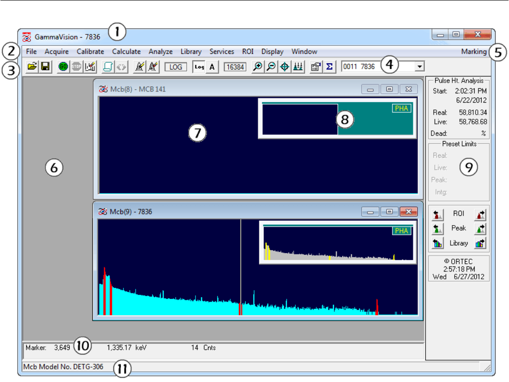
Task: Jump to next Peak with right arrow
Action: pos(480,228)
